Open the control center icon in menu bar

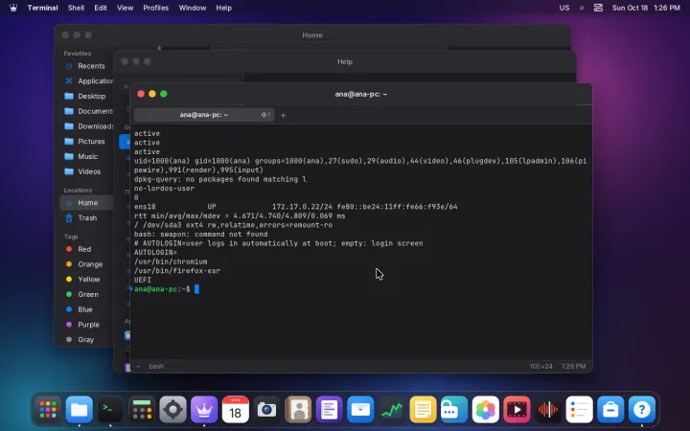[x=598, y=8]
